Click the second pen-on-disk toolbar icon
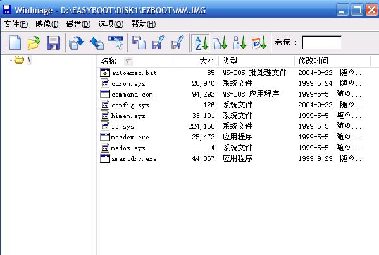 [x=177, y=43]
